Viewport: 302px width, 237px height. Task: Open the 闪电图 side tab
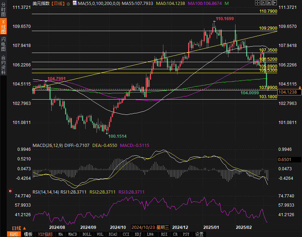[4, 43]
